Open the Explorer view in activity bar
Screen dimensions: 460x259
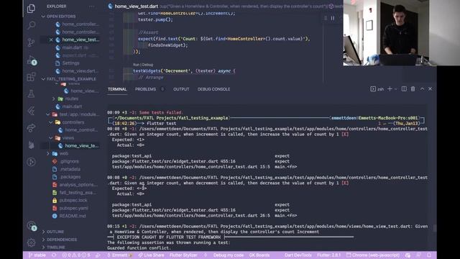tap(31, 9)
